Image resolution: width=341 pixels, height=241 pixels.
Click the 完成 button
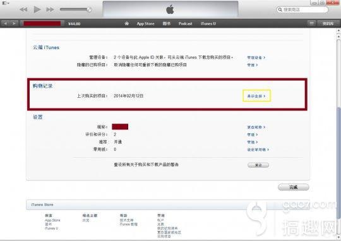294,187
